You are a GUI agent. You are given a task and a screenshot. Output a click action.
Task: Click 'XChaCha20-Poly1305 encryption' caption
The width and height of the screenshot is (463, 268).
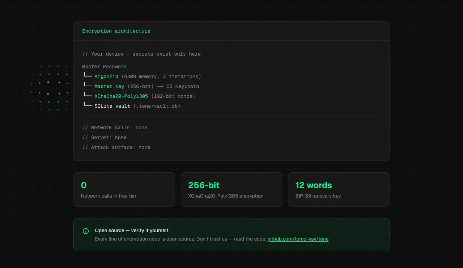(x=226, y=196)
